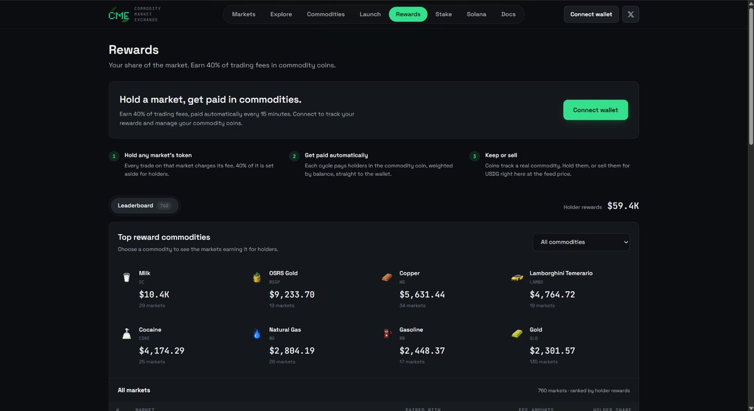Open the Solana nav item
The width and height of the screenshot is (754, 411).
(476, 14)
